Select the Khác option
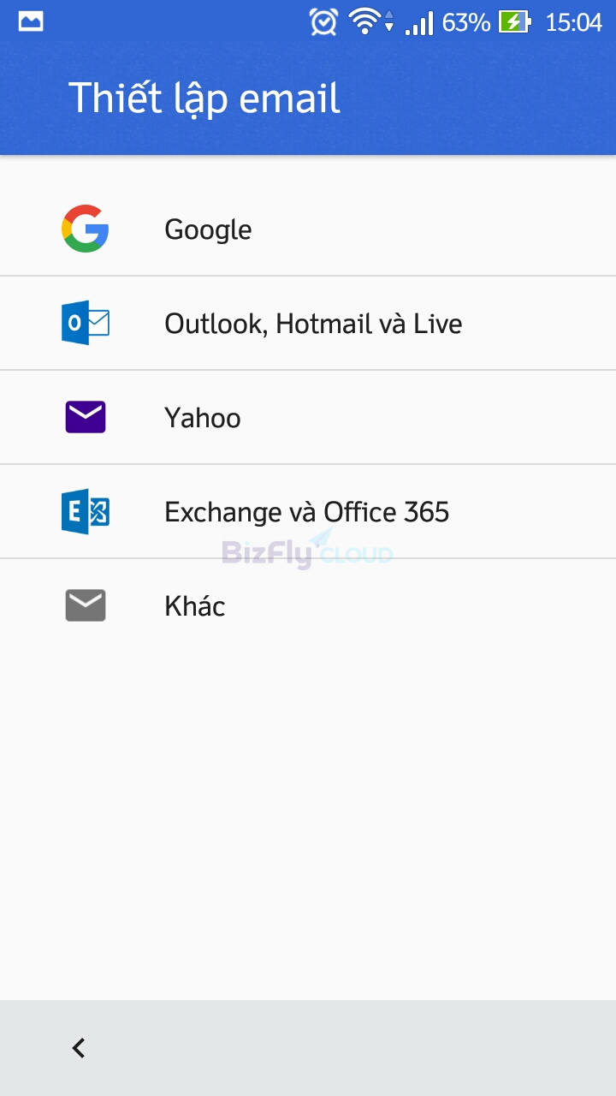This screenshot has height=1096, width=616. click(x=308, y=605)
